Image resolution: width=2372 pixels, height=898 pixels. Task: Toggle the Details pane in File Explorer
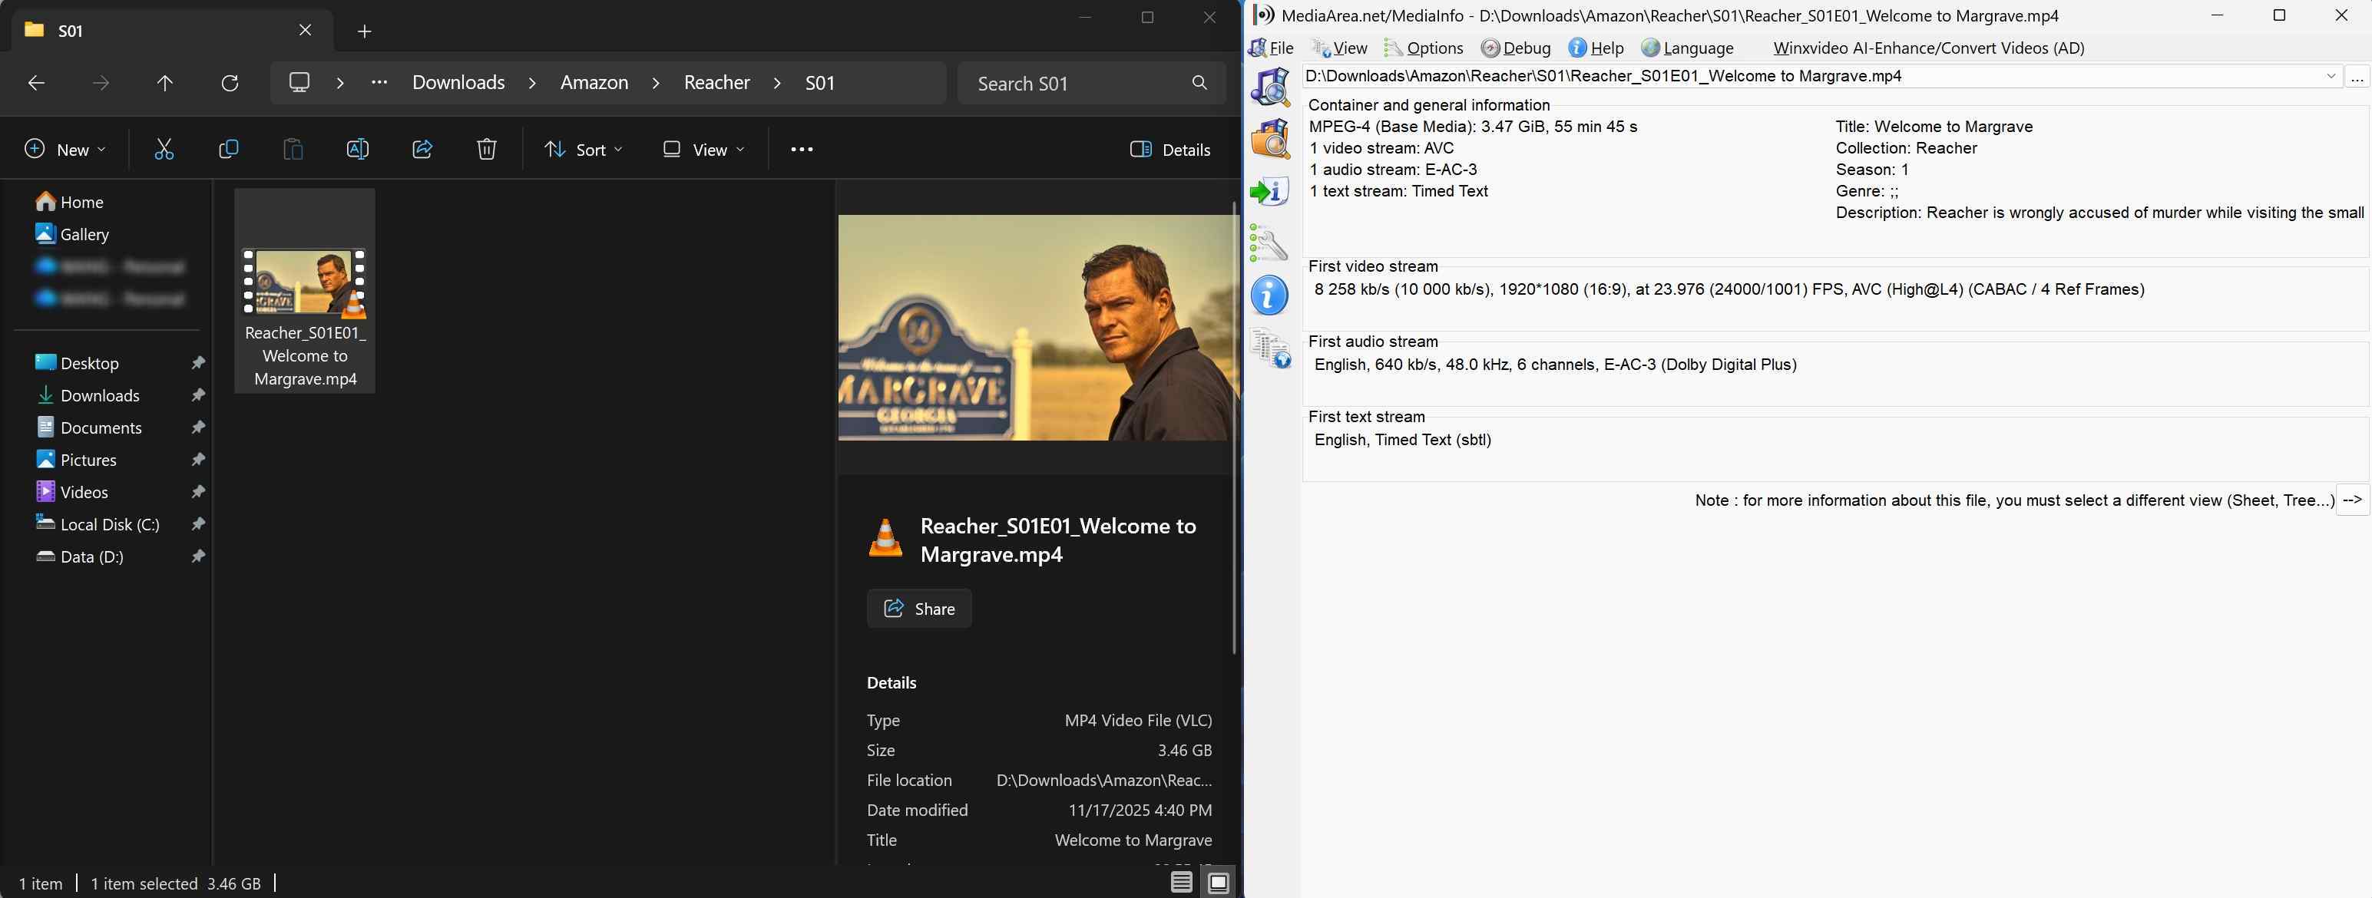click(1170, 149)
